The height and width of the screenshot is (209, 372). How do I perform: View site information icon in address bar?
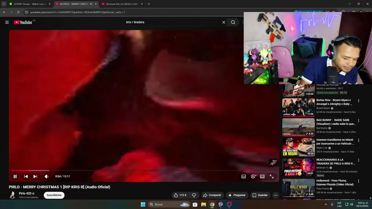pos(26,12)
